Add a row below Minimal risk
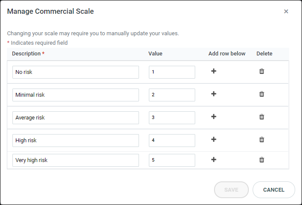This screenshot has height=205, width=302. coord(214,94)
